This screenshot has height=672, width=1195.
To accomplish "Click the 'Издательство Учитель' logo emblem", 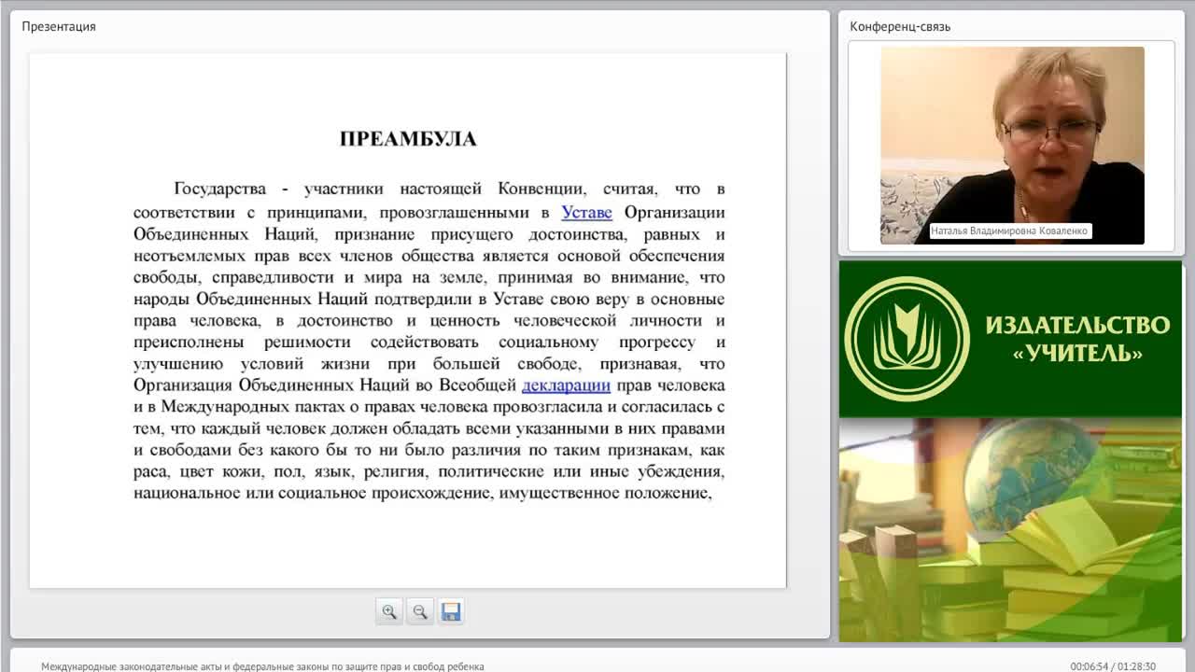I will click(907, 339).
